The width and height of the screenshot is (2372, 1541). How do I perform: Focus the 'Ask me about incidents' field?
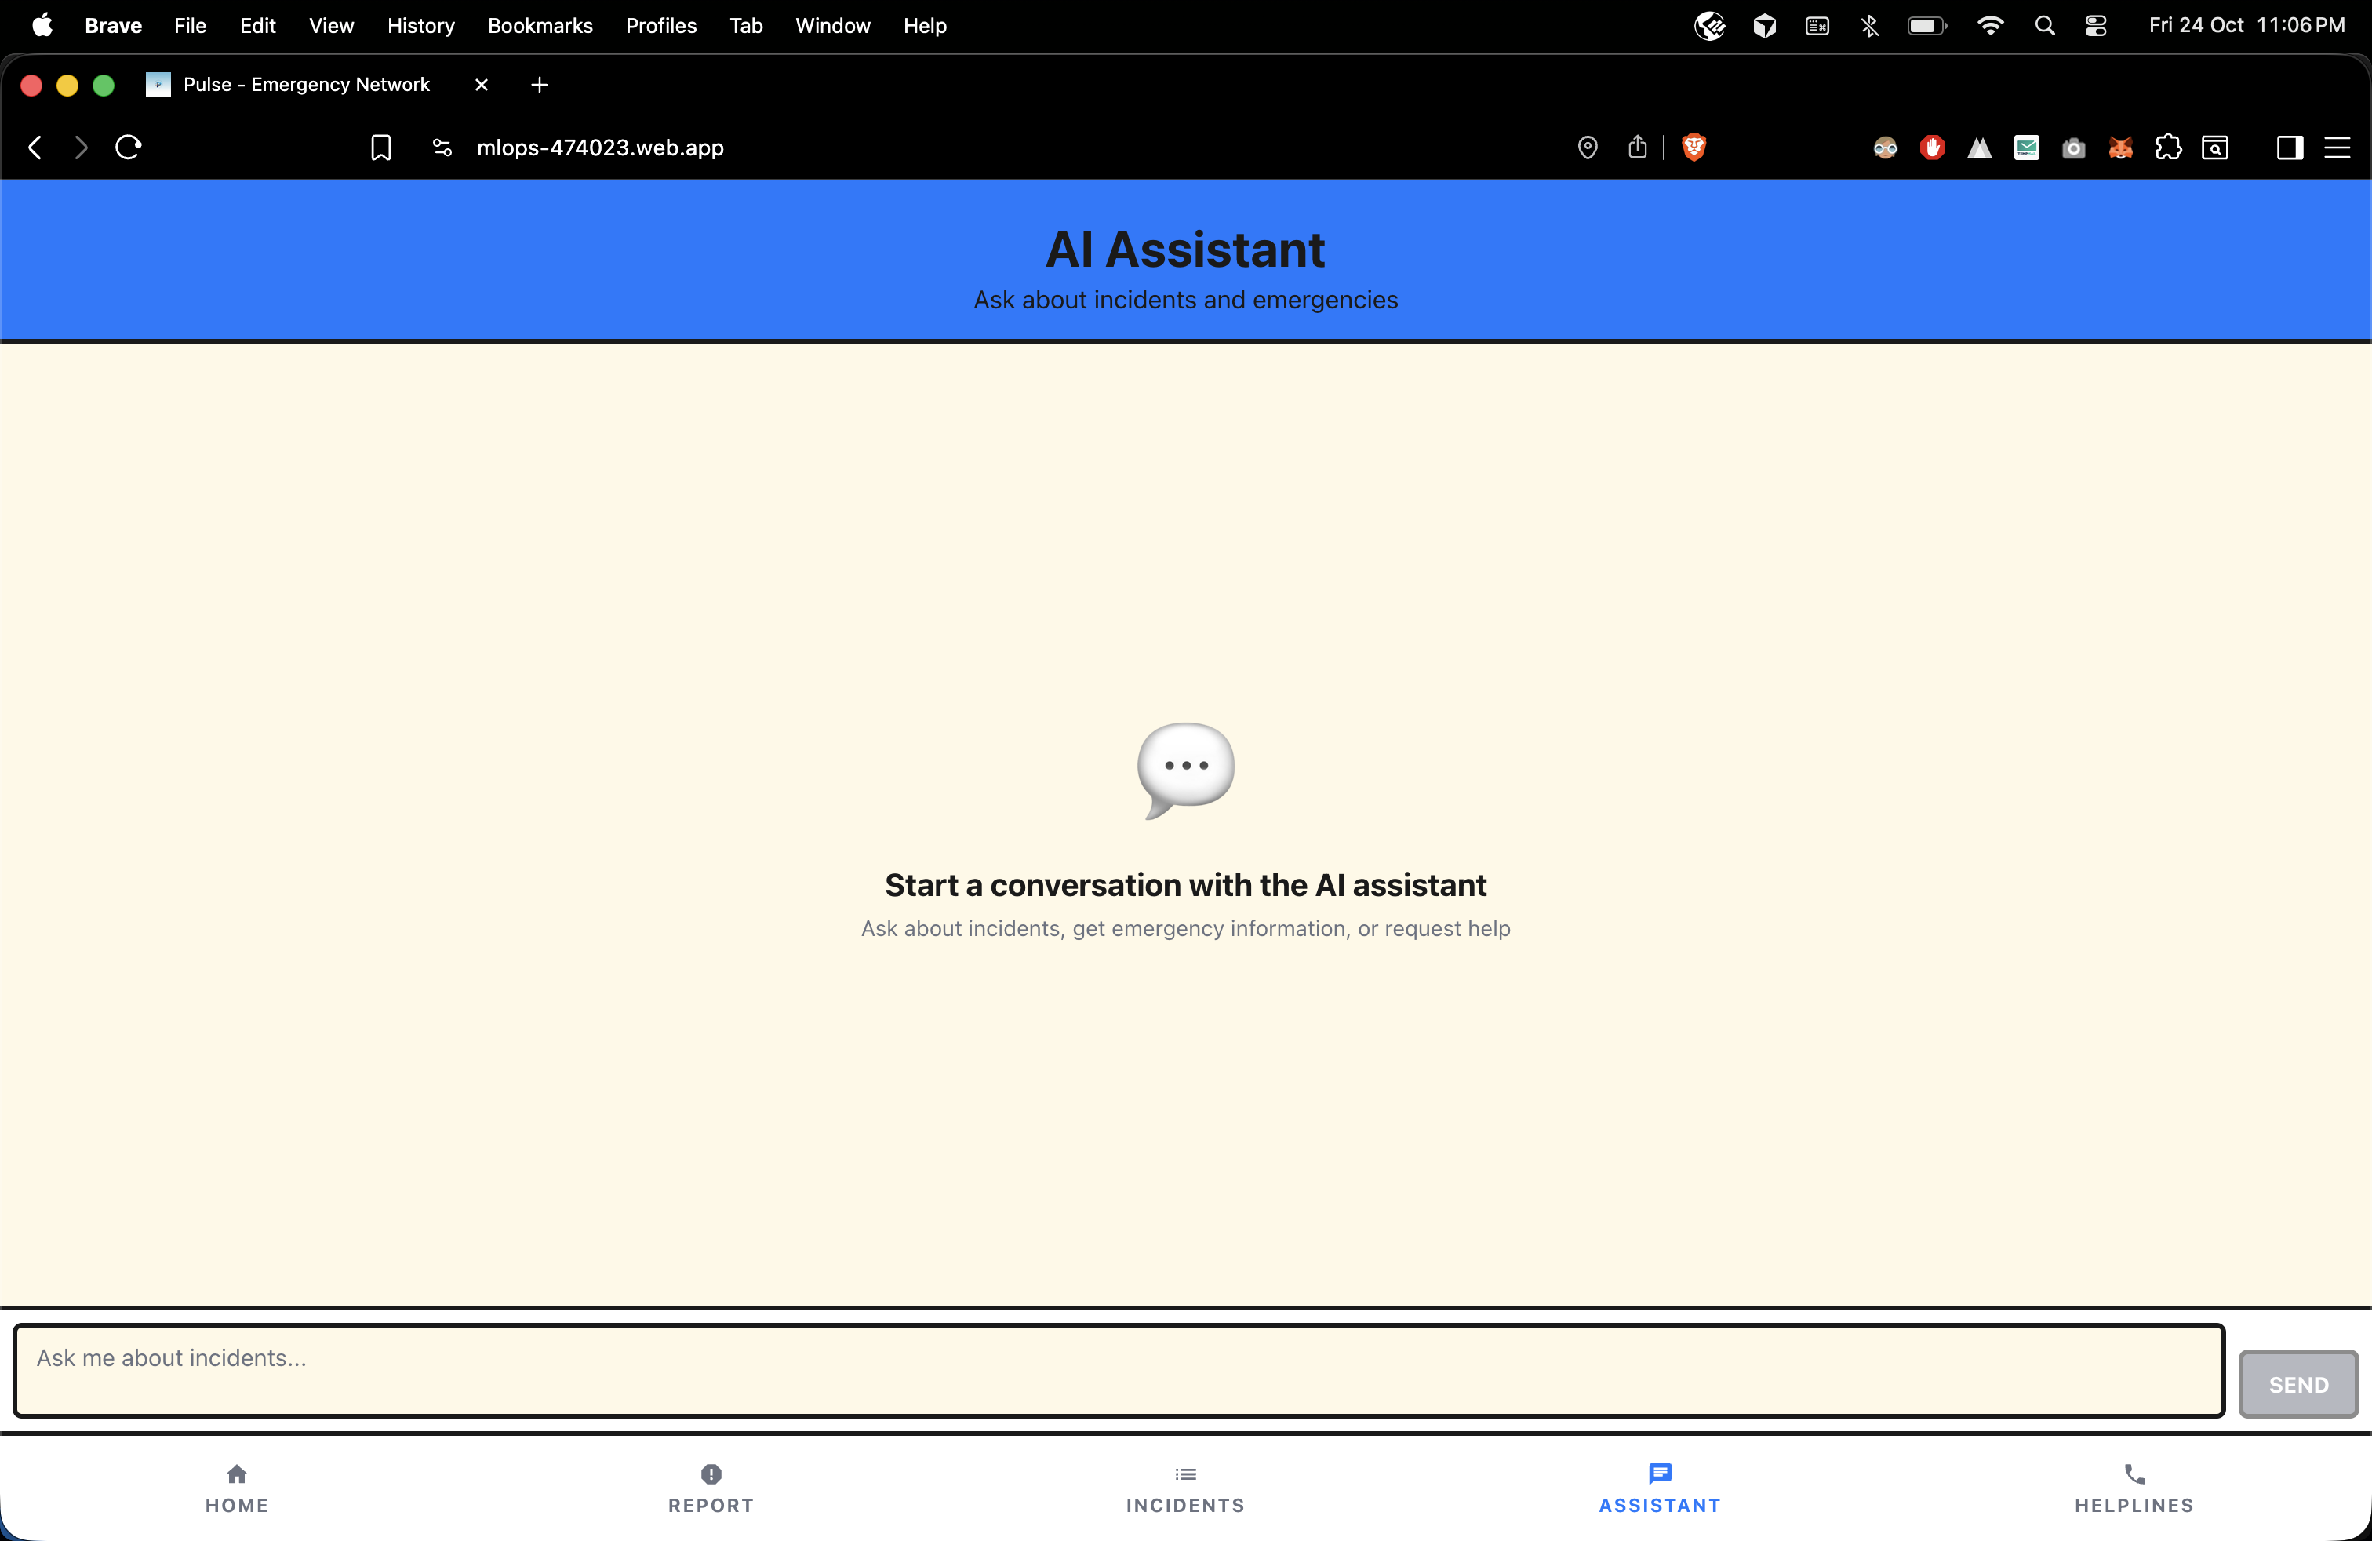[x=1119, y=1369]
